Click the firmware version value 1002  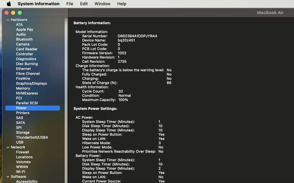122,53
